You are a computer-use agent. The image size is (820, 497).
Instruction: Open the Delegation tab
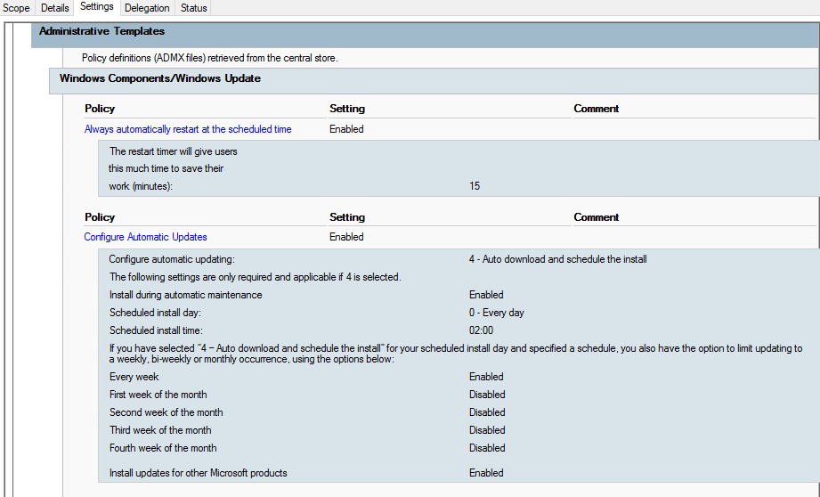[x=147, y=8]
